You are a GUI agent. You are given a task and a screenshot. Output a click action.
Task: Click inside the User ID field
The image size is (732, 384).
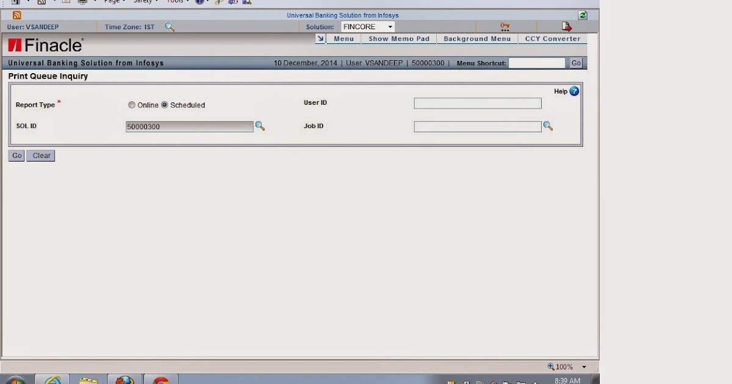(478, 103)
